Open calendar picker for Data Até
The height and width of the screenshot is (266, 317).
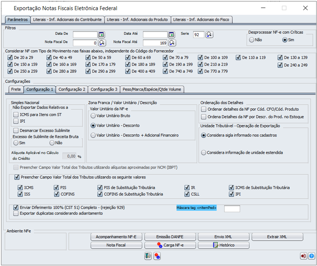tap(171, 35)
